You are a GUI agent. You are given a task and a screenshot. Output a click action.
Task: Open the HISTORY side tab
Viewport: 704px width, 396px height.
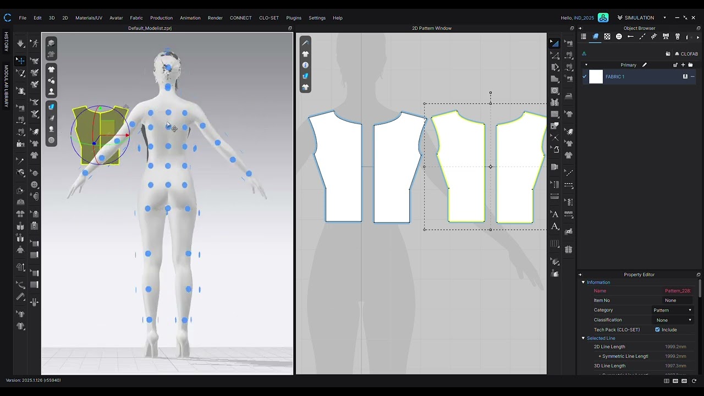[x=7, y=42]
